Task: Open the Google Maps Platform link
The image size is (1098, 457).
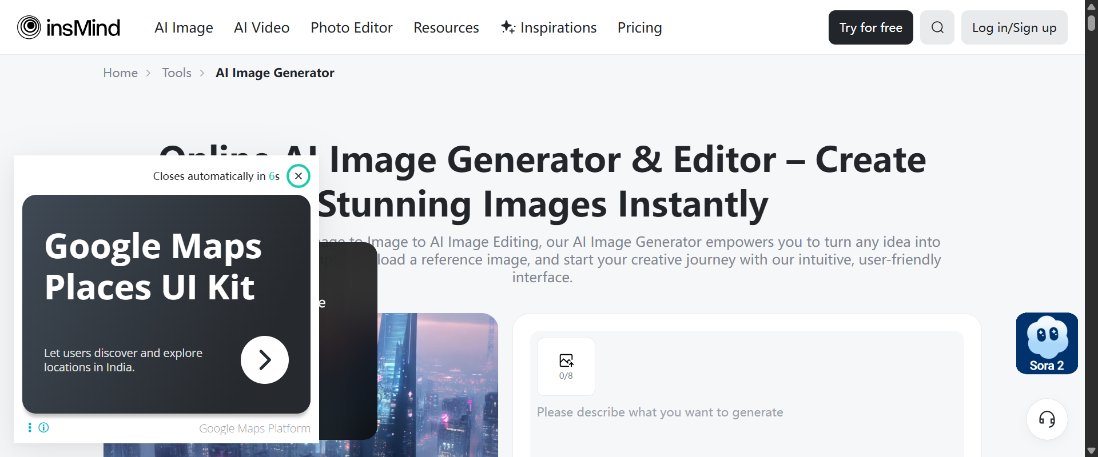Action: [254, 428]
